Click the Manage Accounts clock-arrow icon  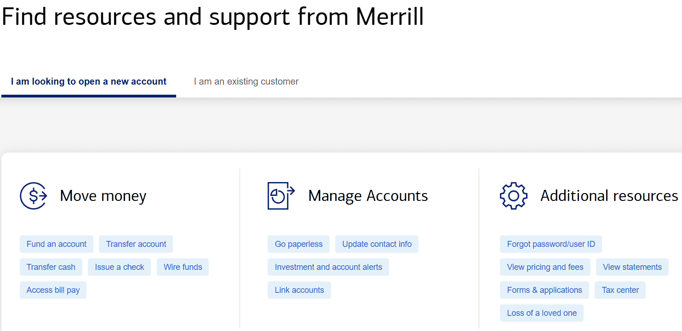tap(281, 195)
